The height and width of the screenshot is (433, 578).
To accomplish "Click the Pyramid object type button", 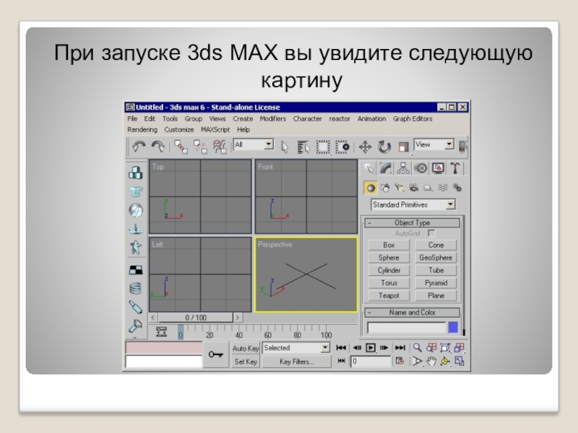I will coord(436,283).
